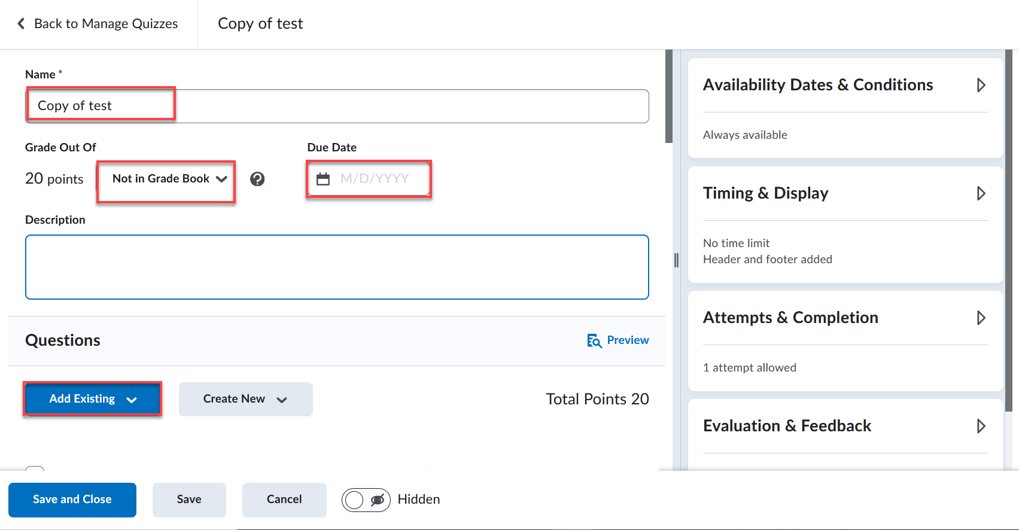Click the panel resize divider handle
This screenshot has width=1019, height=530.
(676, 260)
